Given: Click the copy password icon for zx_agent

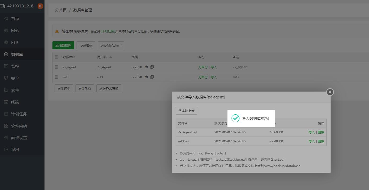Looking at the screenshot, I should pos(152,67).
